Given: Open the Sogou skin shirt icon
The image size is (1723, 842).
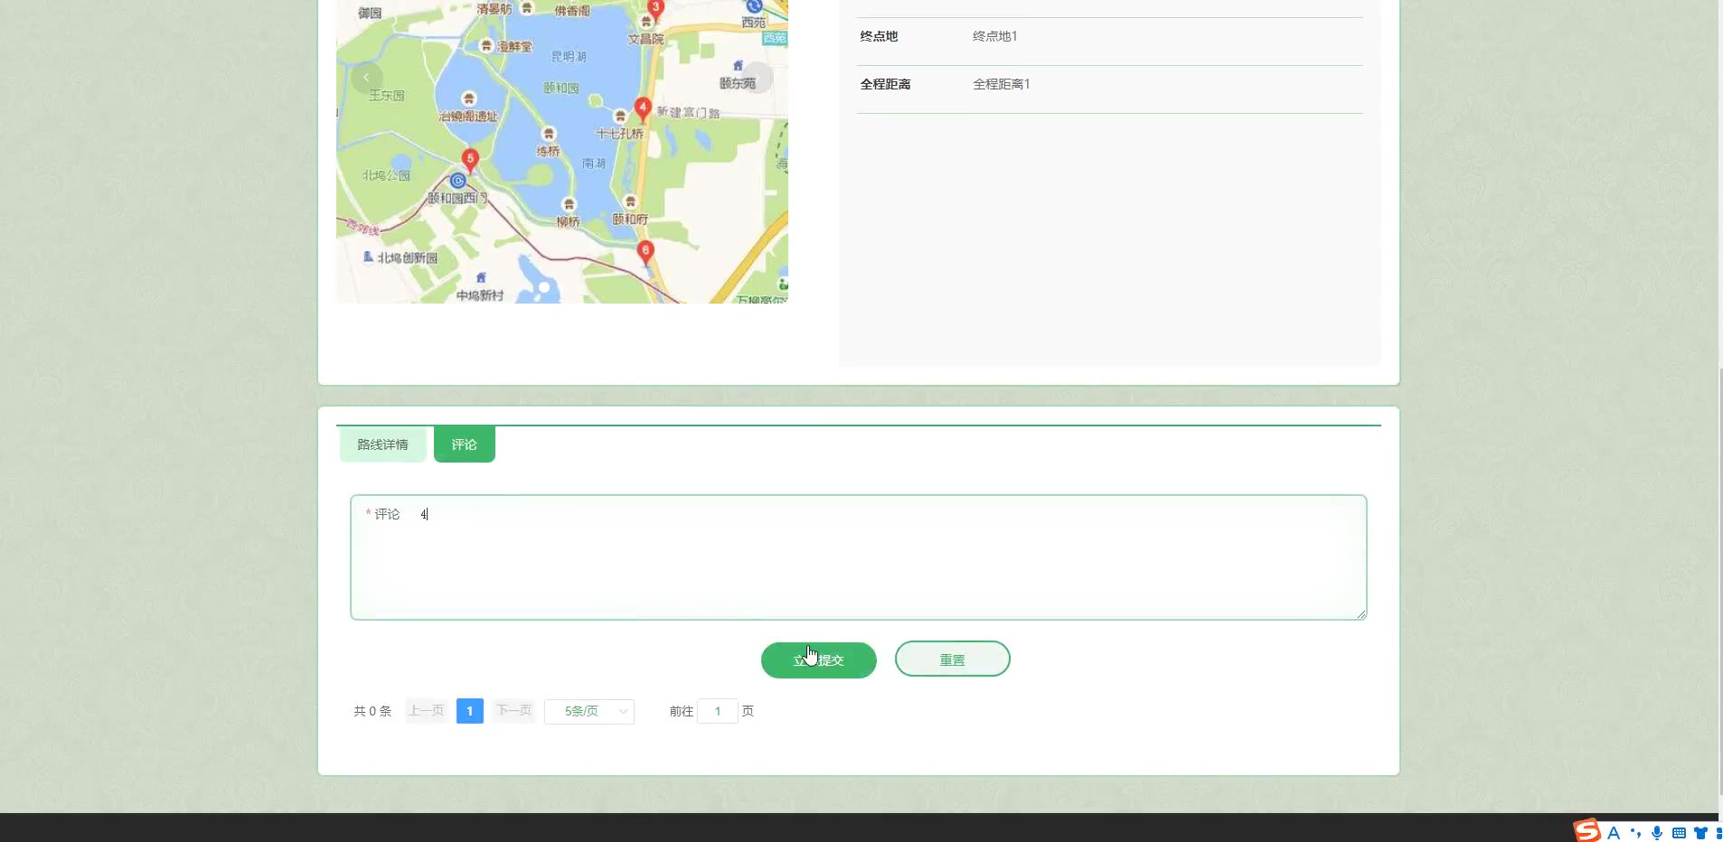Looking at the screenshot, I should tap(1700, 833).
